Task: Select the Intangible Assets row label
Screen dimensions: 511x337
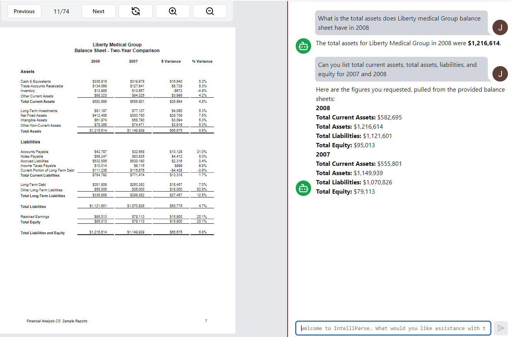Action: (34, 120)
